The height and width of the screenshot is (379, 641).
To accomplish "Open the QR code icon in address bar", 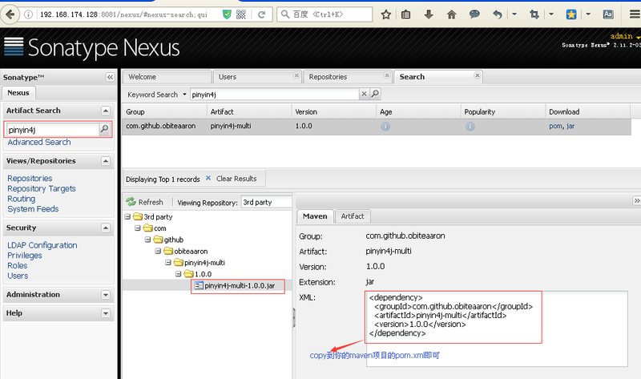I will coord(241,14).
